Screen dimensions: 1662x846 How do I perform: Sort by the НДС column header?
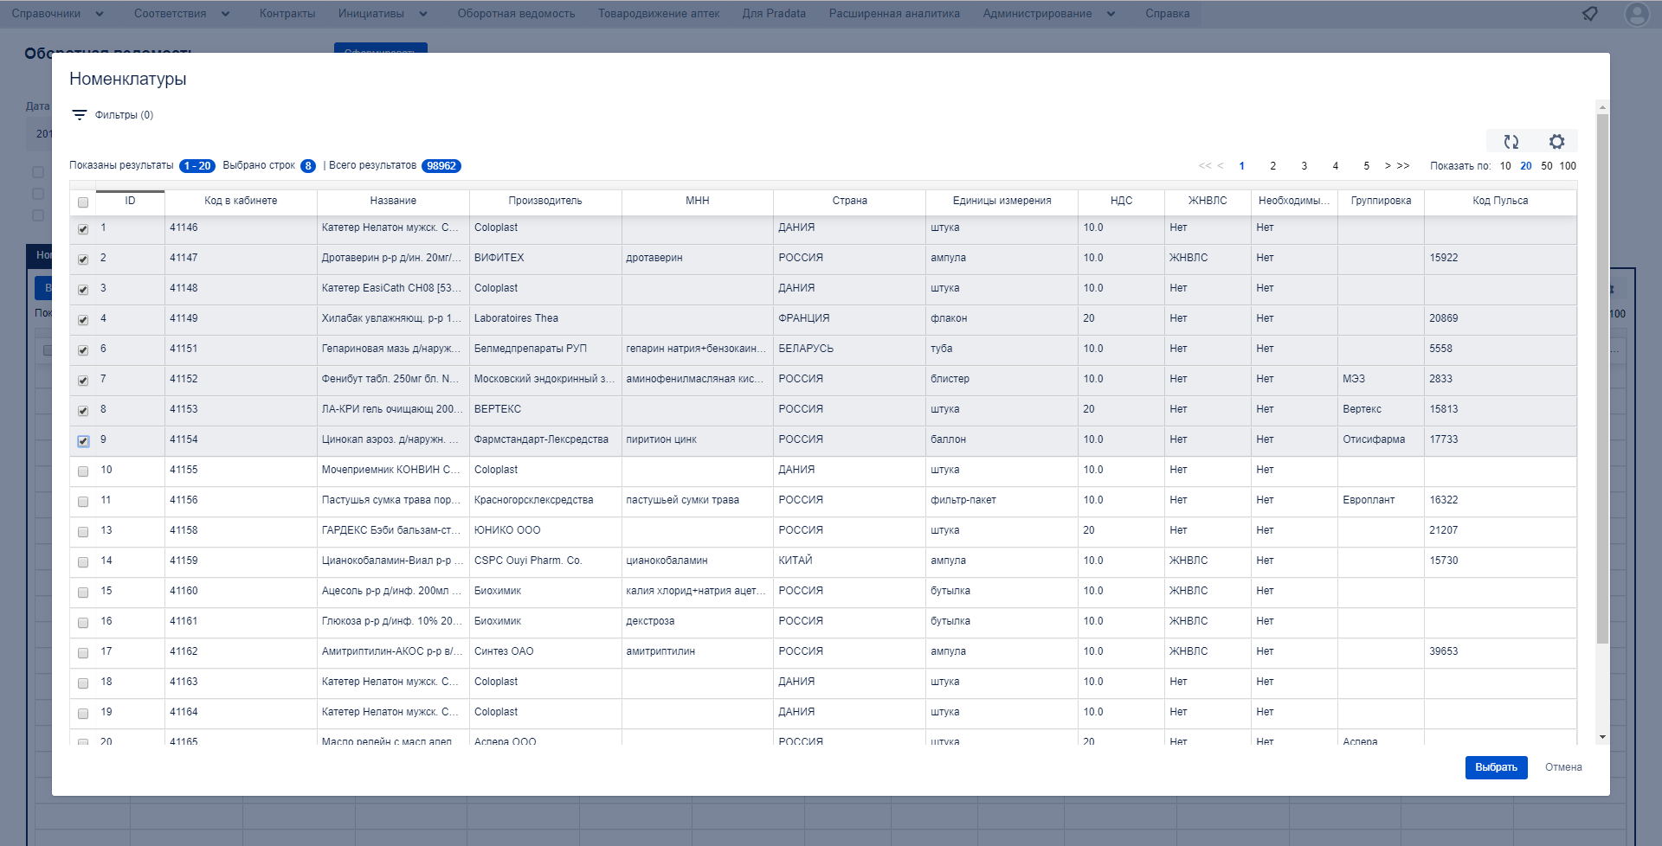[1121, 201]
